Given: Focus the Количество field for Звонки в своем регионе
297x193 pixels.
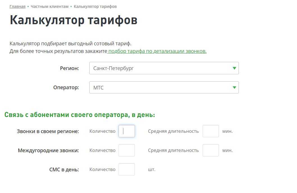Looking at the screenshot, I should click(x=127, y=131).
